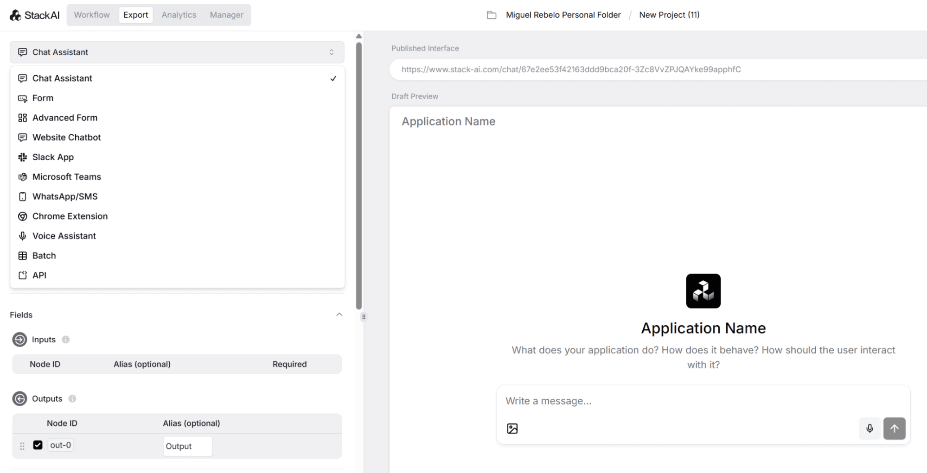The image size is (927, 473).
Task: Select Website Chatbot option
Action: pyautogui.click(x=177, y=138)
